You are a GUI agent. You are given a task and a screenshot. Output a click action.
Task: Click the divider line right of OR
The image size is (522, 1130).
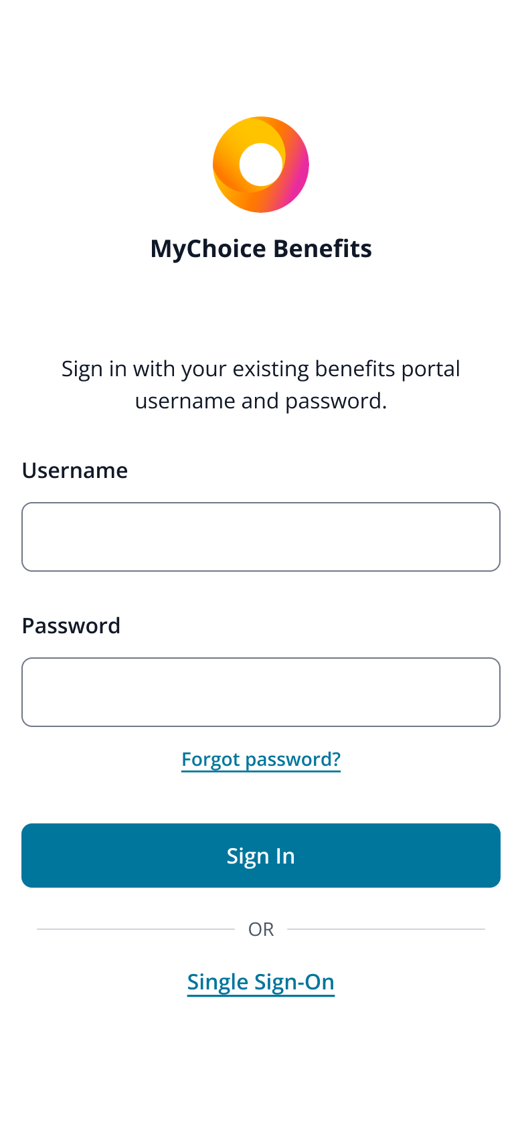pyautogui.click(x=386, y=929)
